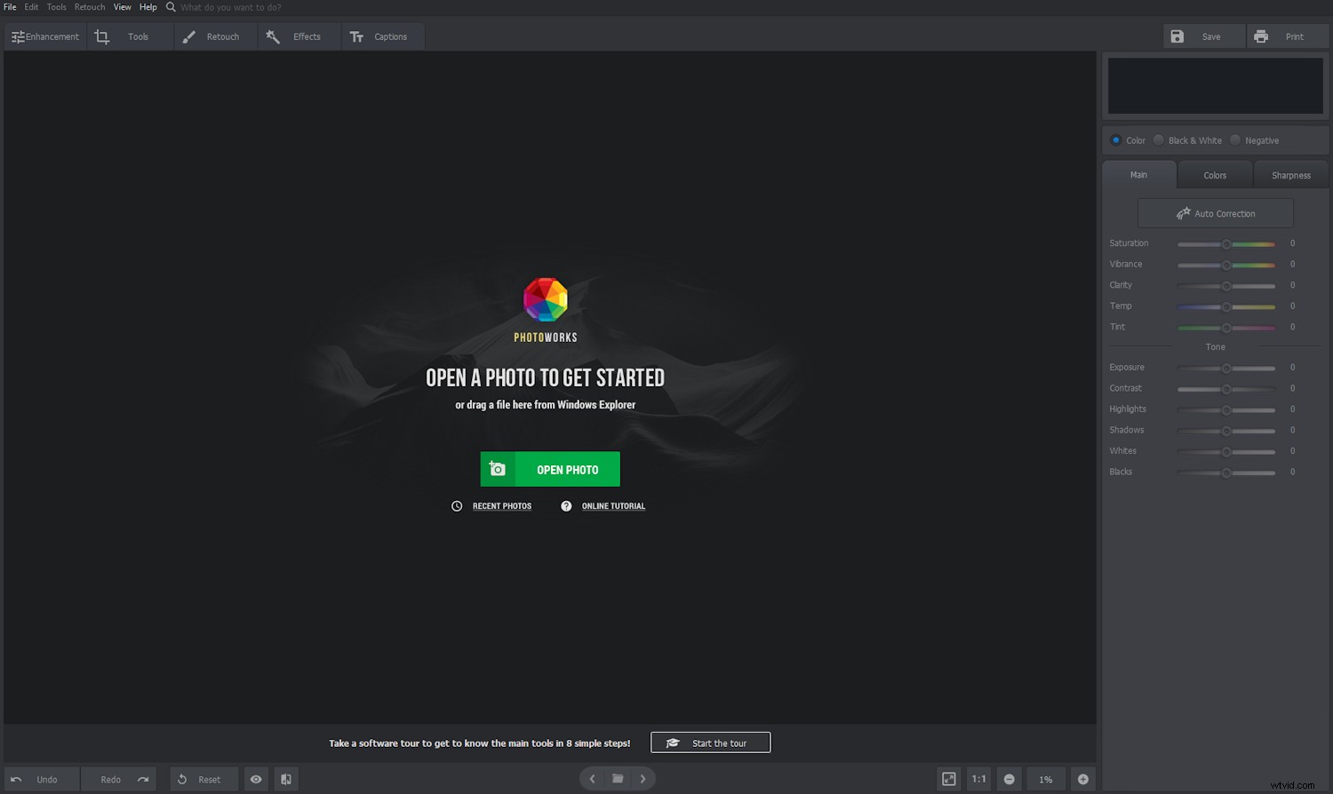Viewport: 1333px width, 794px height.
Task: Open the Retouch brush tools
Action: pos(188,36)
